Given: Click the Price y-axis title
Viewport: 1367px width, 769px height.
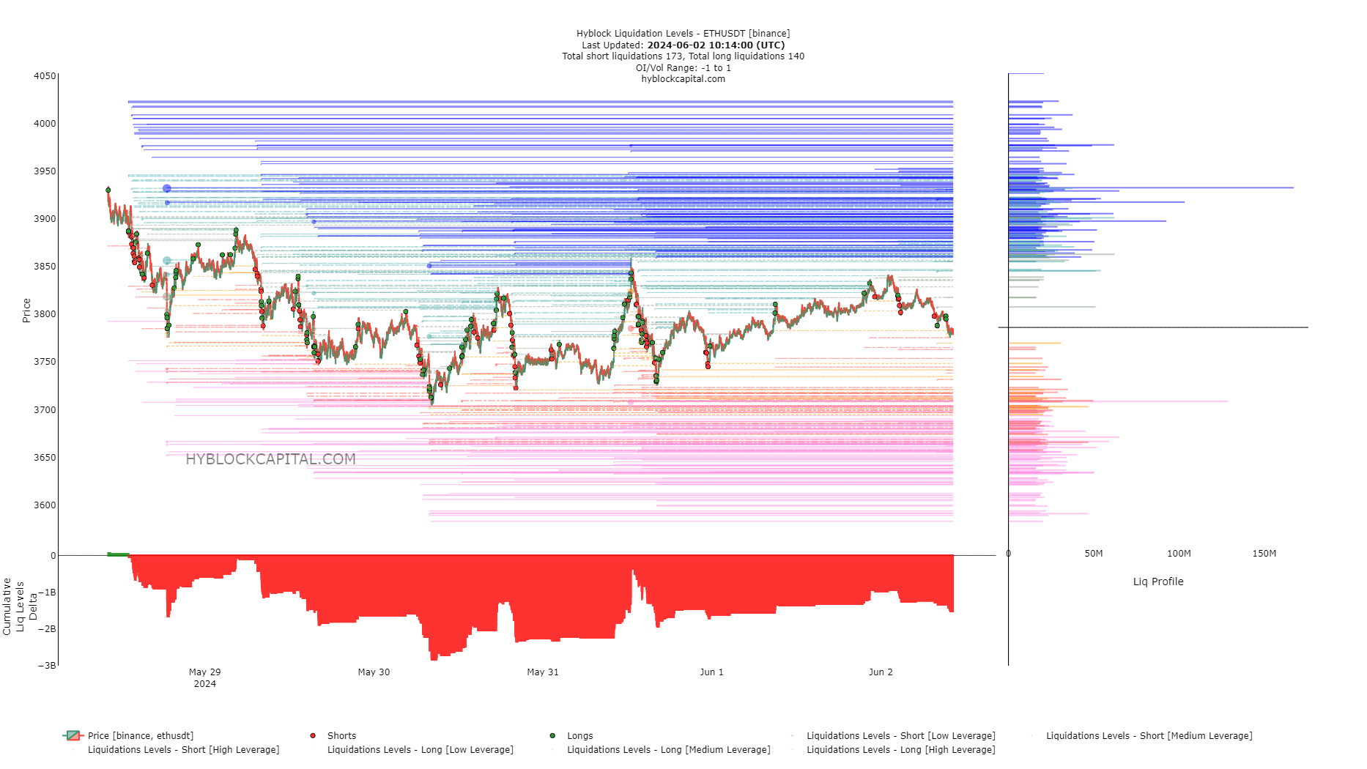Looking at the screenshot, I should [x=26, y=311].
